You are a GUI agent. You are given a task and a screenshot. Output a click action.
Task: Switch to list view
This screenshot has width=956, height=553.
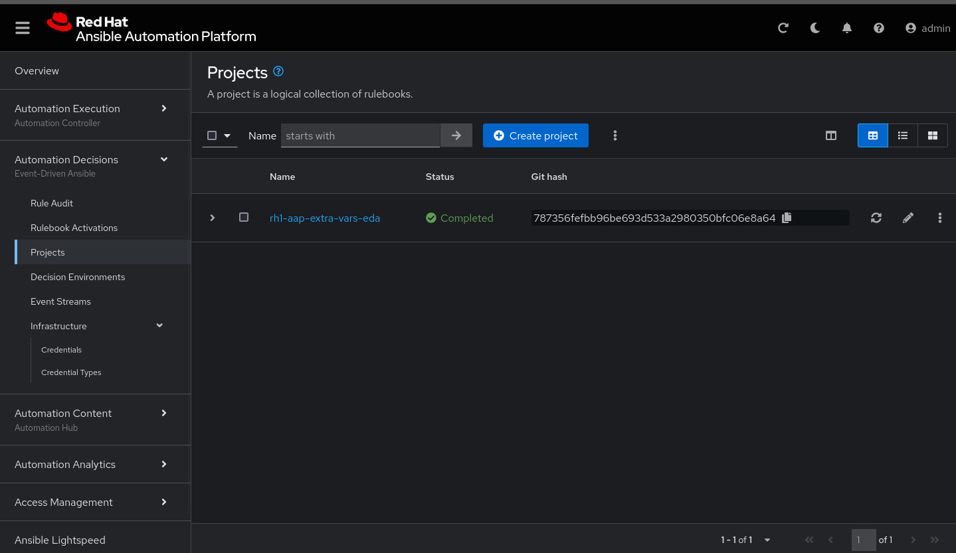tap(903, 135)
